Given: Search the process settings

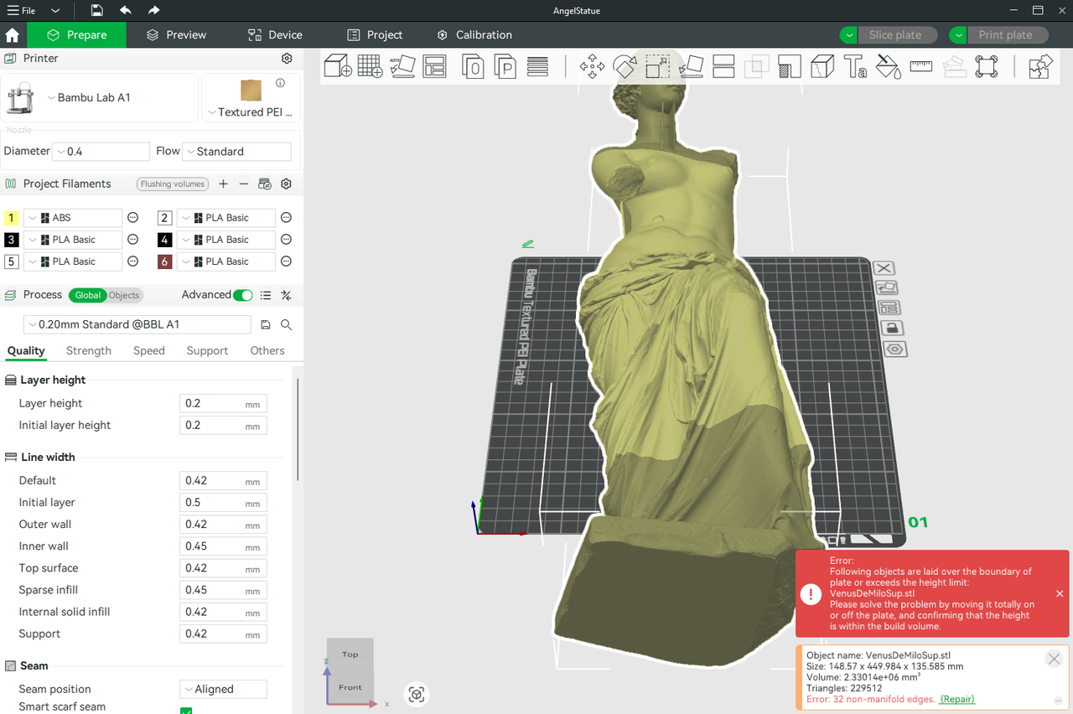Looking at the screenshot, I should coord(287,325).
